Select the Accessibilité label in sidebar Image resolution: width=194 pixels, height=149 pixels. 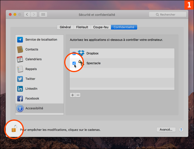(x=34, y=108)
